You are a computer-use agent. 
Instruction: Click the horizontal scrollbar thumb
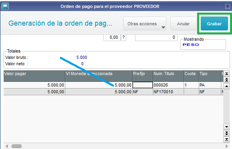tap(17, 146)
